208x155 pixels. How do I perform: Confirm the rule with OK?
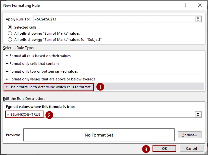pyautogui.click(x=165, y=149)
